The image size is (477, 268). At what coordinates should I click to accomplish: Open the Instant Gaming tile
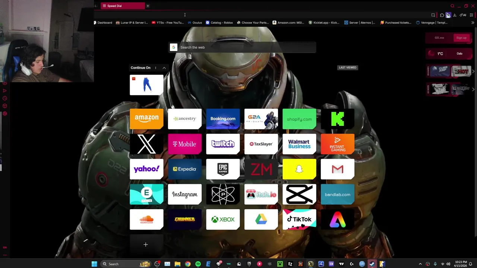tap(338, 144)
